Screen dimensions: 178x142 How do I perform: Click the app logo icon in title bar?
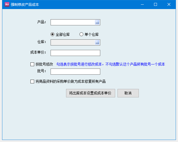pos(7,4)
